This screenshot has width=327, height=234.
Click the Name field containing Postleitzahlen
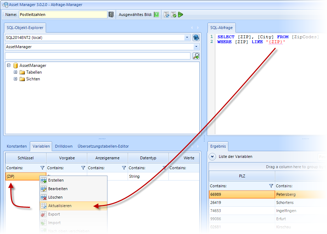(63, 15)
